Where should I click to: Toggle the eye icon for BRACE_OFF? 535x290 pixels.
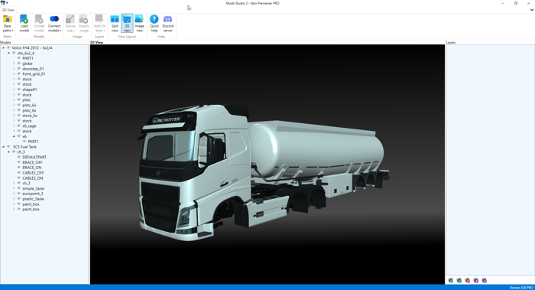click(19, 162)
